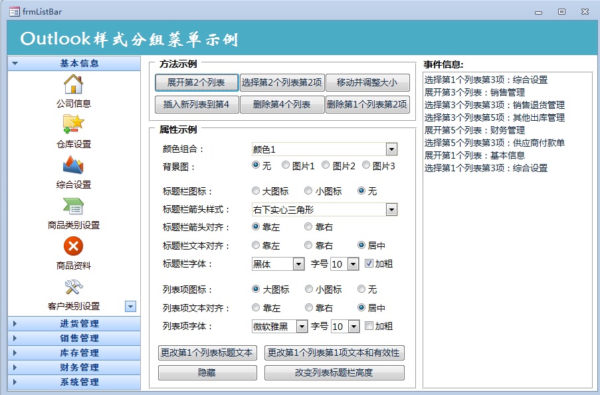Collapse 基本信息 group arrow
600x395 pixels.
(15, 64)
